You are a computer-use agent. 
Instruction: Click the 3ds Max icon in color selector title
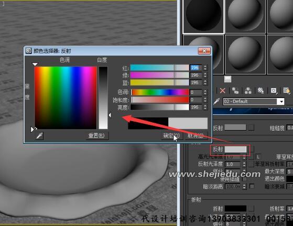coord(29,51)
